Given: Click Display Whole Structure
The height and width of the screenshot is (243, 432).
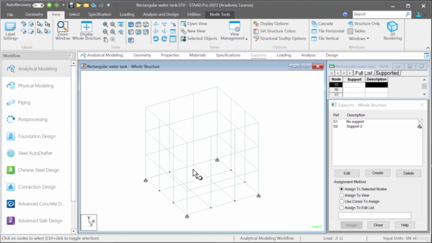Looking at the screenshot, I should pos(86,31).
